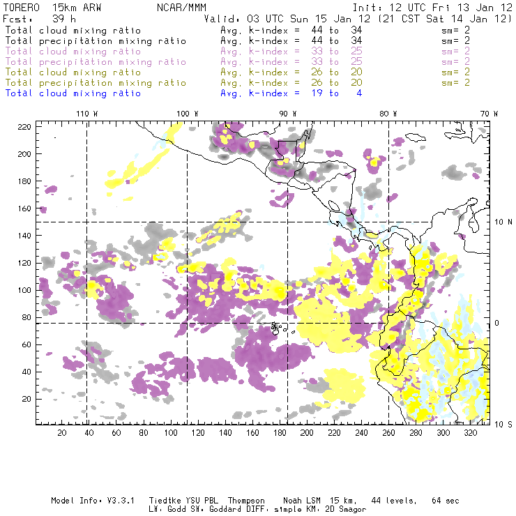This screenshot has width=516, height=516.
Task: Click the 'Valid: 03 UTC Sun 15 Jan 12' text
Action: click(287, 19)
